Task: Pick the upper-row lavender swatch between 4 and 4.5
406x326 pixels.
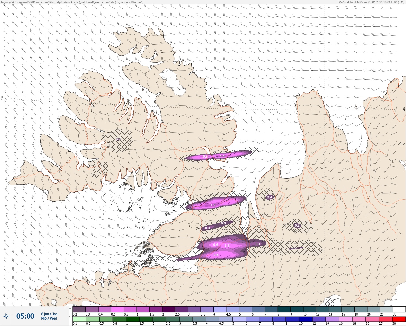Action: [220, 309]
